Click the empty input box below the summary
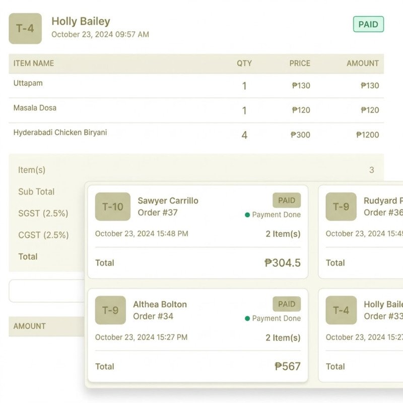Viewport: 403px width, 403px height. click(47, 291)
